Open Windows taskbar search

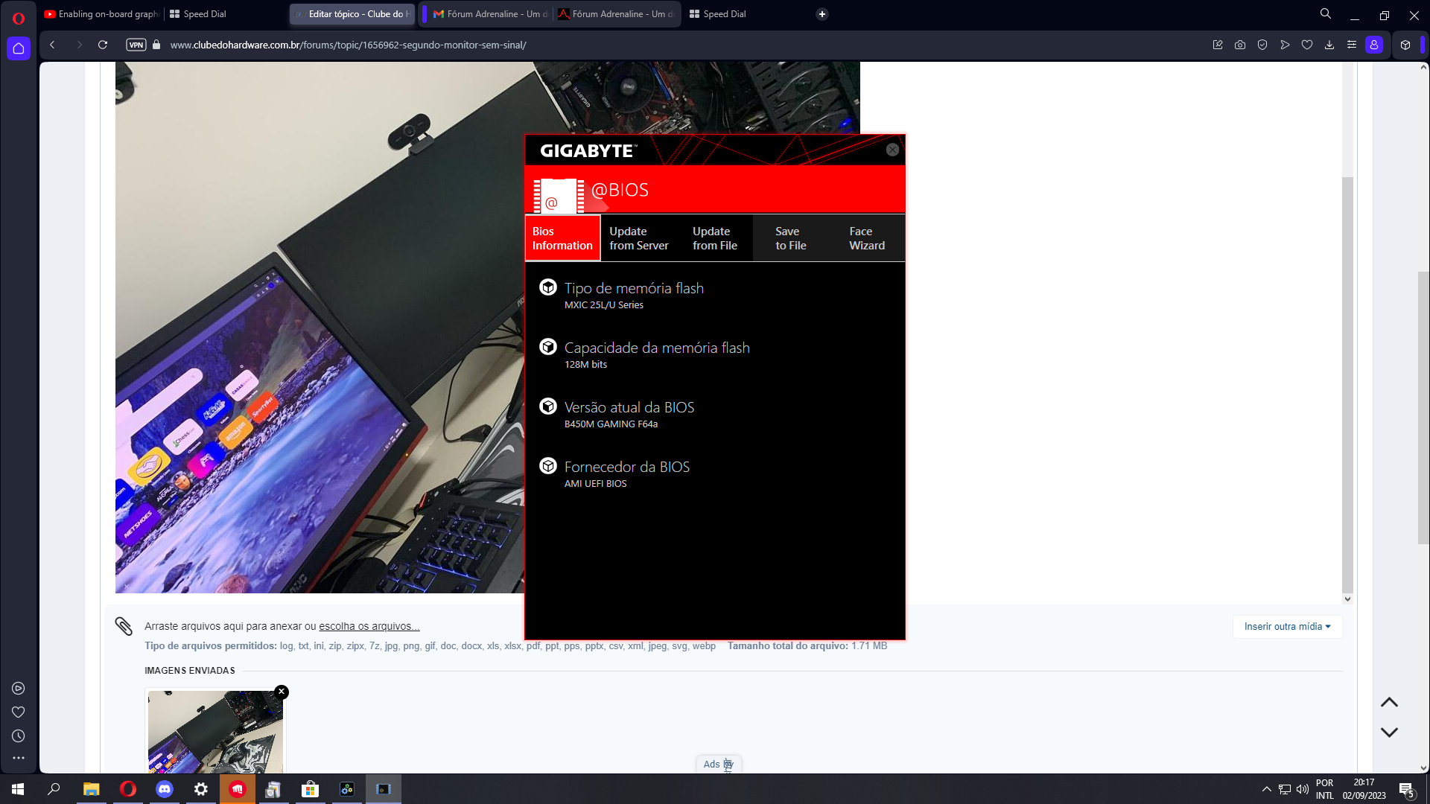coord(54,789)
